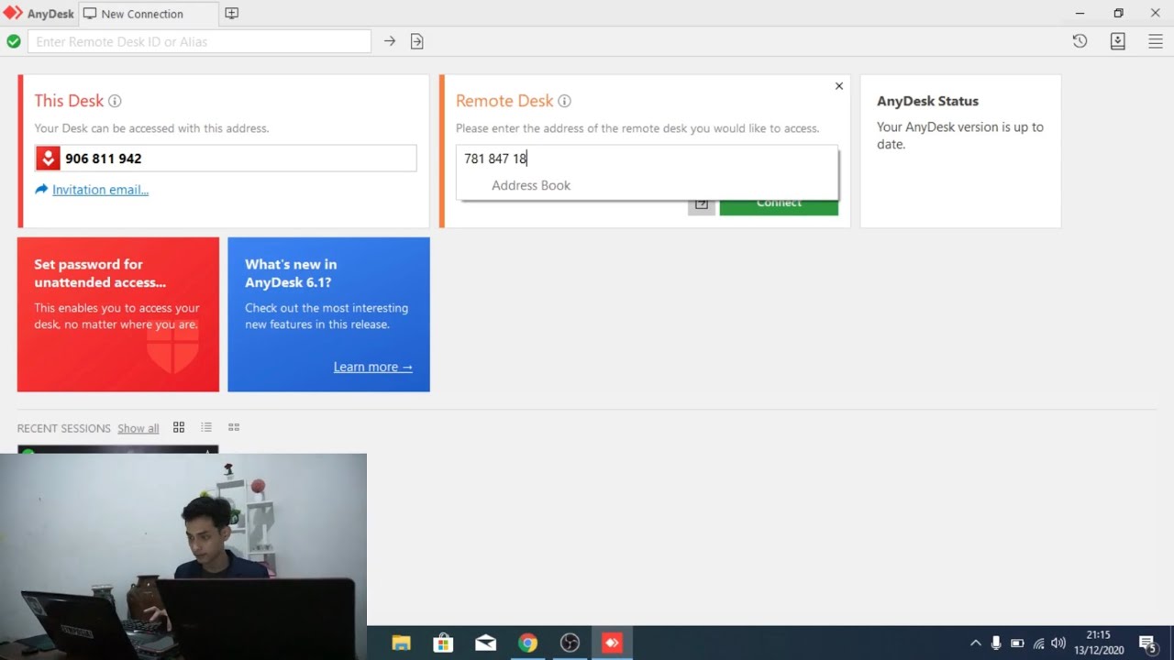
Task: Open the Mail app from the taskbar
Action: point(485,643)
